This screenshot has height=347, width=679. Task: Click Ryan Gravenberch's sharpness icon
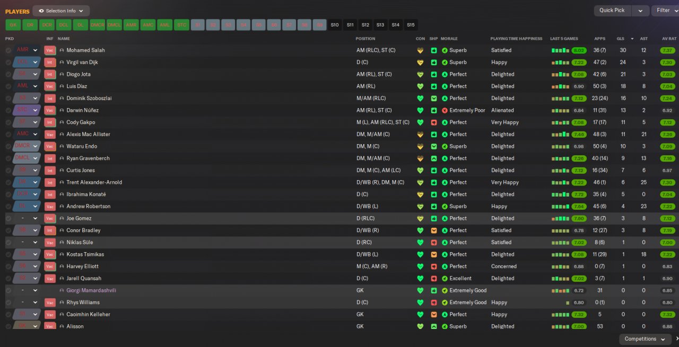point(433,158)
